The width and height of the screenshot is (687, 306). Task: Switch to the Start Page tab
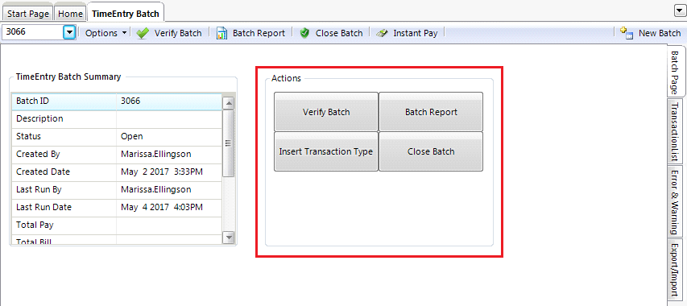coord(28,14)
